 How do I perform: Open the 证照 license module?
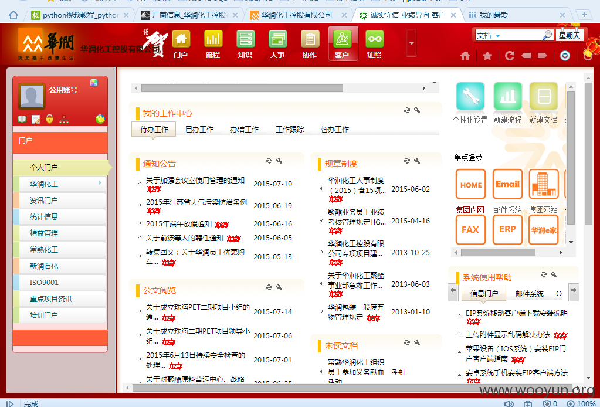374,45
